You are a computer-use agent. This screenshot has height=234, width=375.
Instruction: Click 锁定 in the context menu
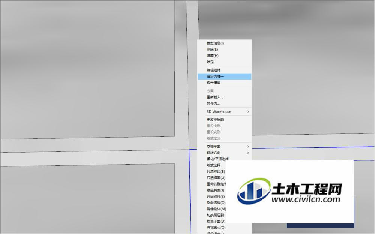click(225, 62)
